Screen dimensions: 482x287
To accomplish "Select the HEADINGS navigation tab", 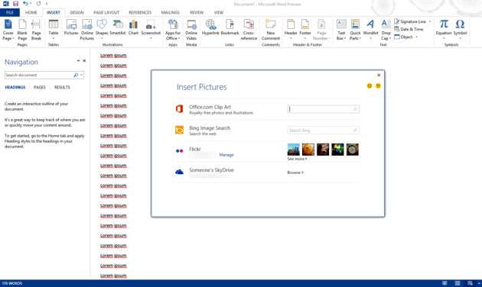I will click(15, 87).
